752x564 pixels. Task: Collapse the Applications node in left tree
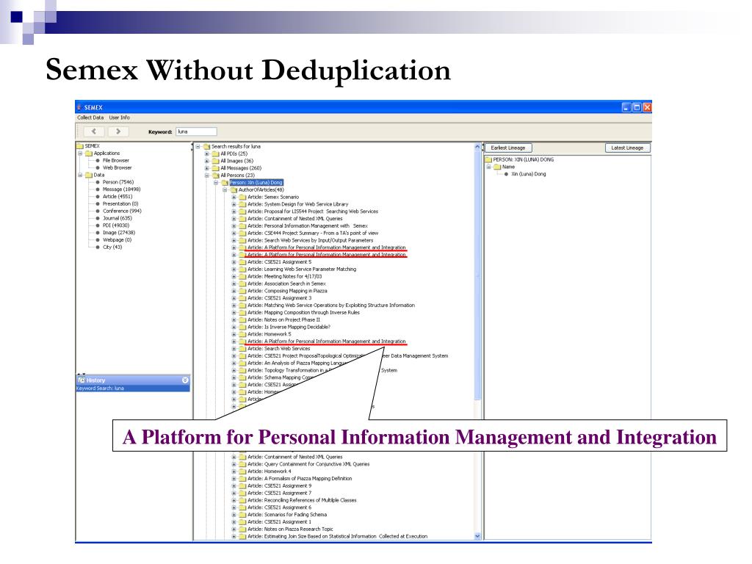click(x=80, y=153)
